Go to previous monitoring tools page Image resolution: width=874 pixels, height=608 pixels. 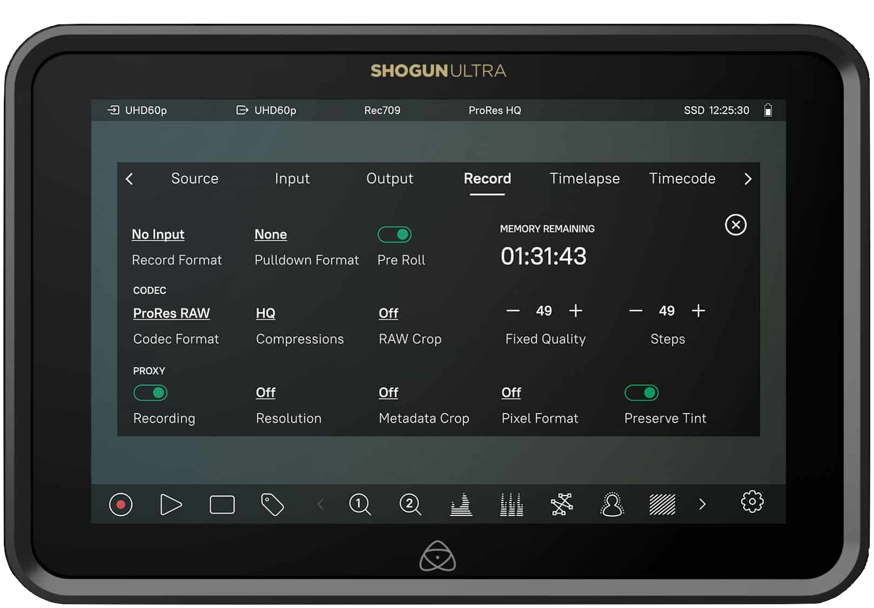tap(320, 504)
